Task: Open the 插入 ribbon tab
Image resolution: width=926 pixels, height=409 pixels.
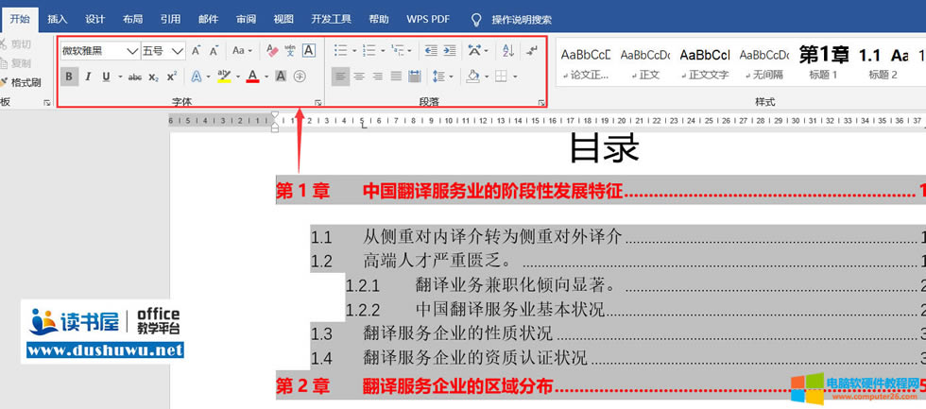Action: pyautogui.click(x=58, y=19)
